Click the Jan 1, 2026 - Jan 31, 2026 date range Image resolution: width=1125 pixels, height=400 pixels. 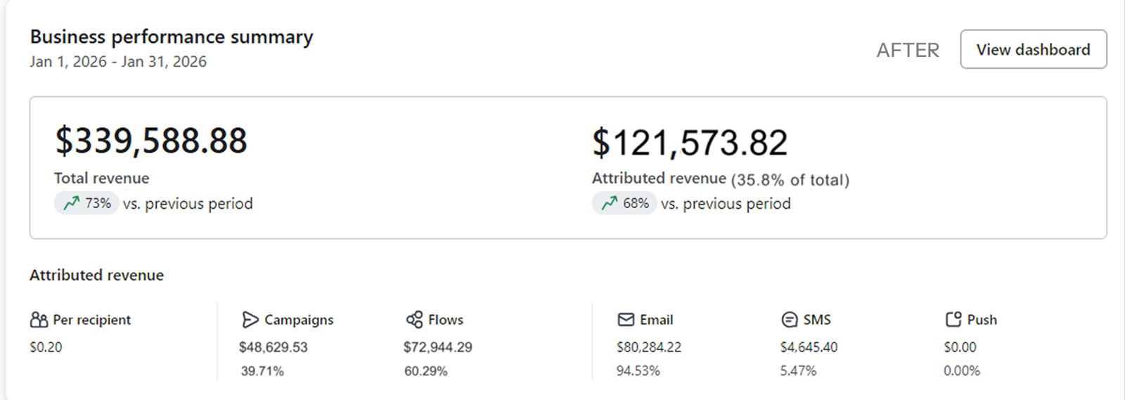(x=118, y=62)
